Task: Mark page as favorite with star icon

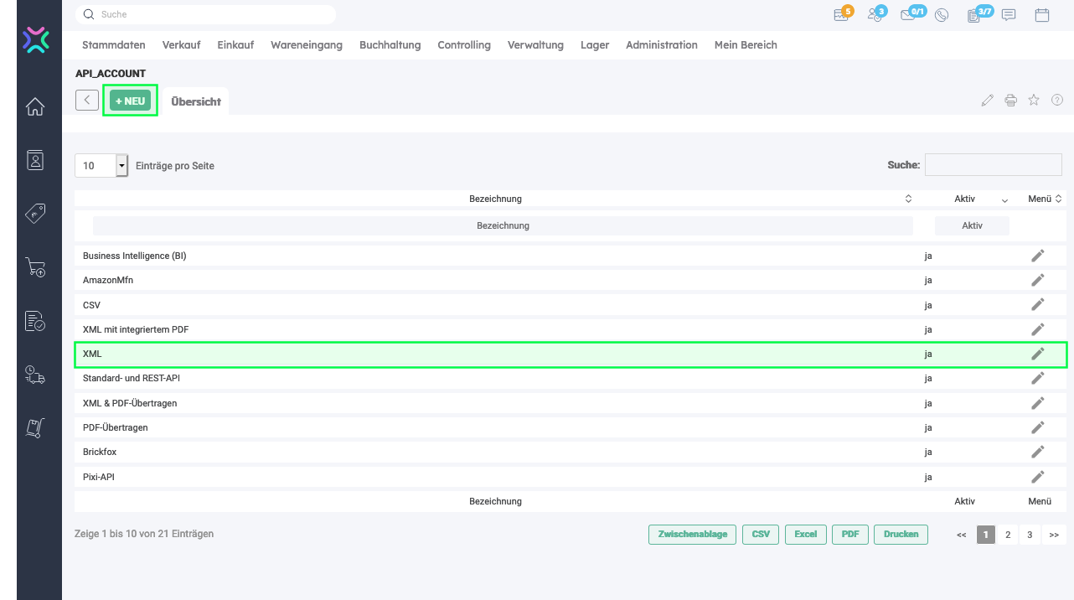Action: tap(1034, 101)
